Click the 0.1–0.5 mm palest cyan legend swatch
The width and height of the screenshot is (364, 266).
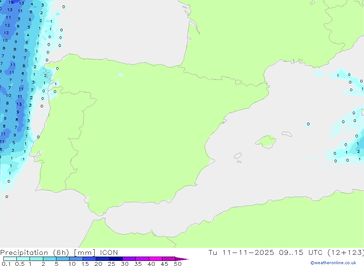click(10, 259)
